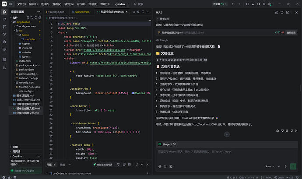Image resolution: width=302 pixels, height=179 pixels.
Task: Open chat history in TRAE panel
Action: (x=282, y=12)
